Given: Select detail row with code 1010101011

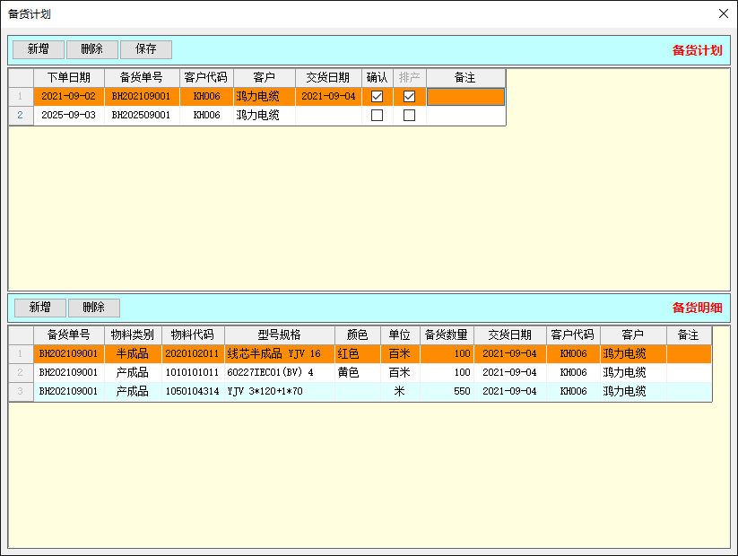Looking at the screenshot, I should [192, 372].
